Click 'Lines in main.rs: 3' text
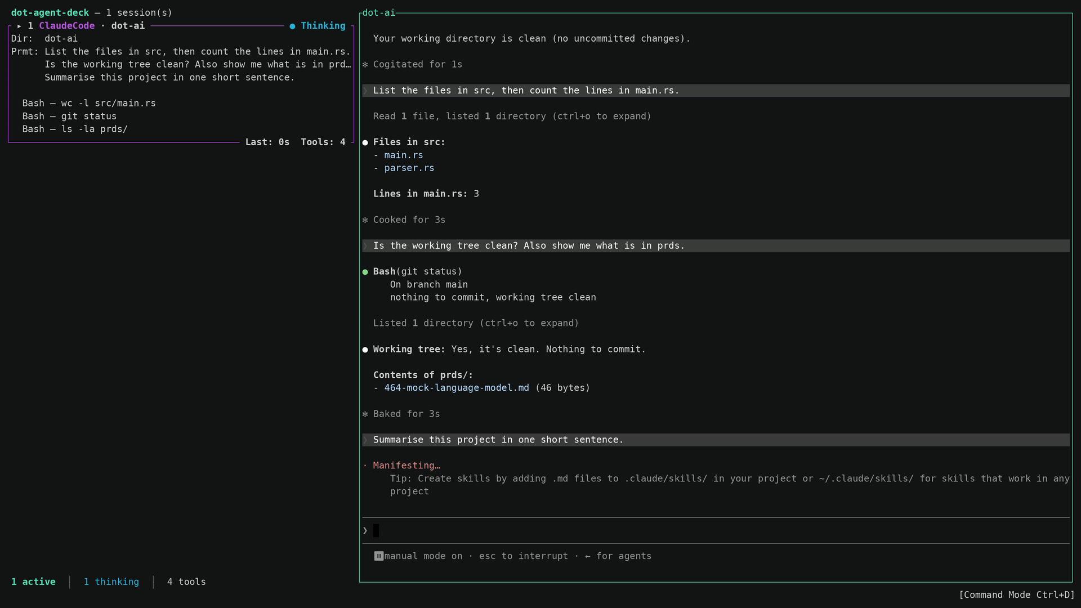 pyautogui.click(x=426, y=194)
